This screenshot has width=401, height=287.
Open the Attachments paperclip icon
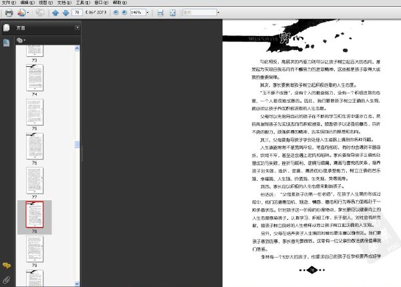point(7,280)
